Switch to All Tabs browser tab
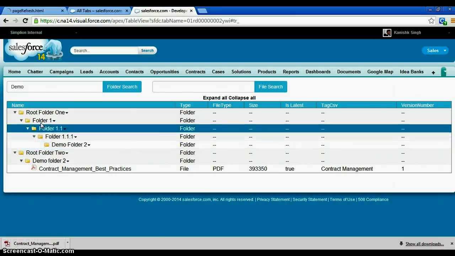 99,11
